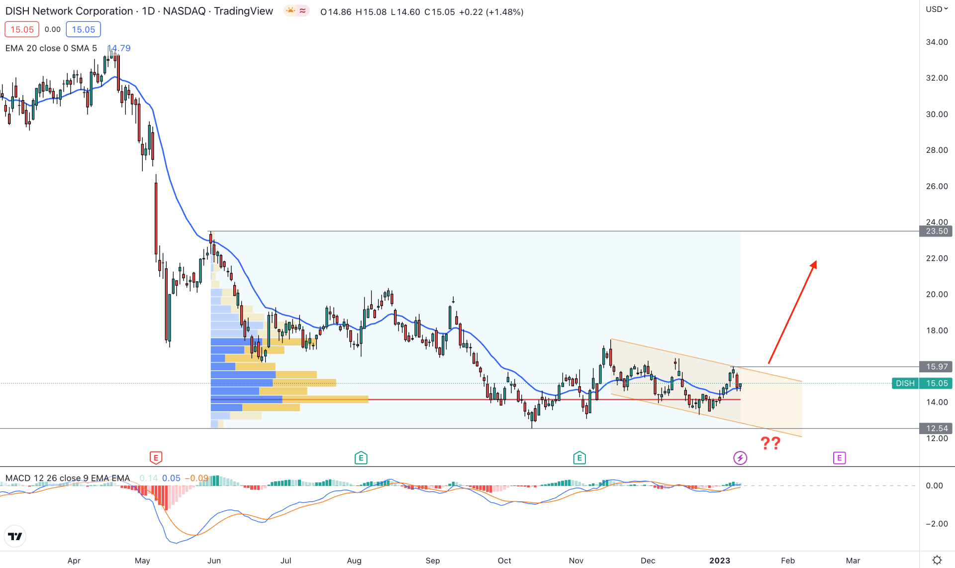Screen dimensions: 955x568
Task: Click the Jun label on time axis
Action: [x=214, y=561]
